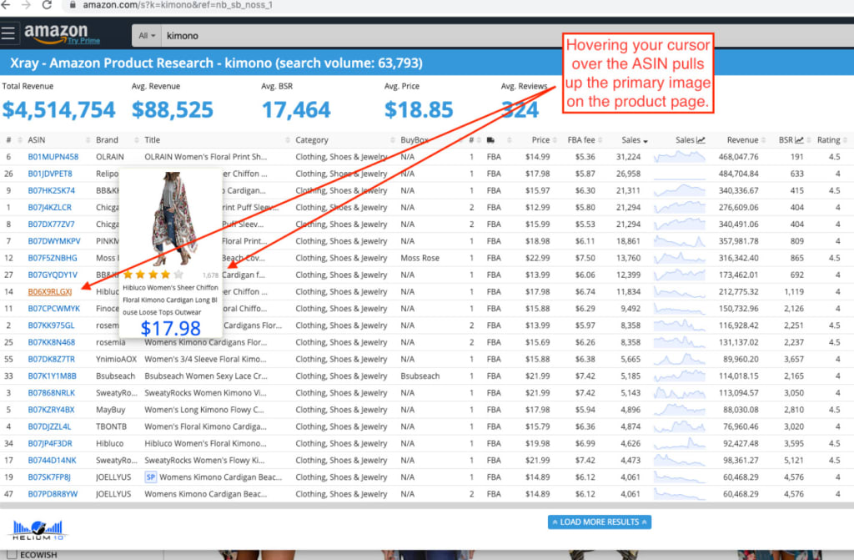Click the Avg. Price value $18.85

point(419,109)
